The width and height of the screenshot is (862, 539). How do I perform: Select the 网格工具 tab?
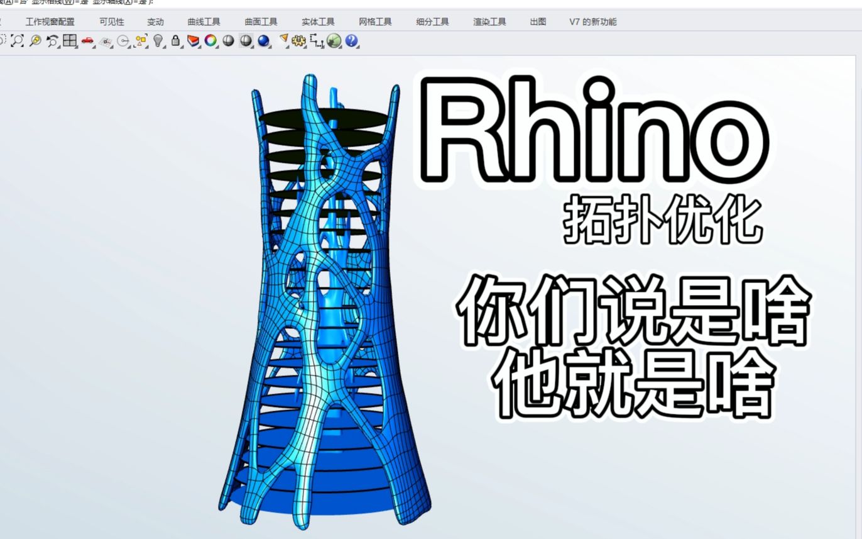click(x=375, y=22)
